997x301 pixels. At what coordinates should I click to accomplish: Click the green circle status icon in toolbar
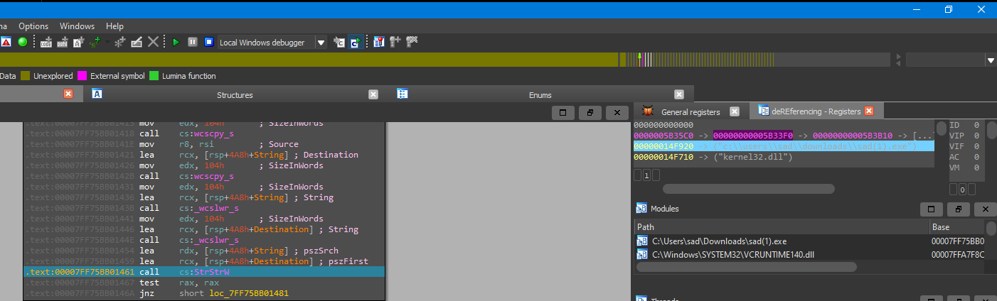23,43
